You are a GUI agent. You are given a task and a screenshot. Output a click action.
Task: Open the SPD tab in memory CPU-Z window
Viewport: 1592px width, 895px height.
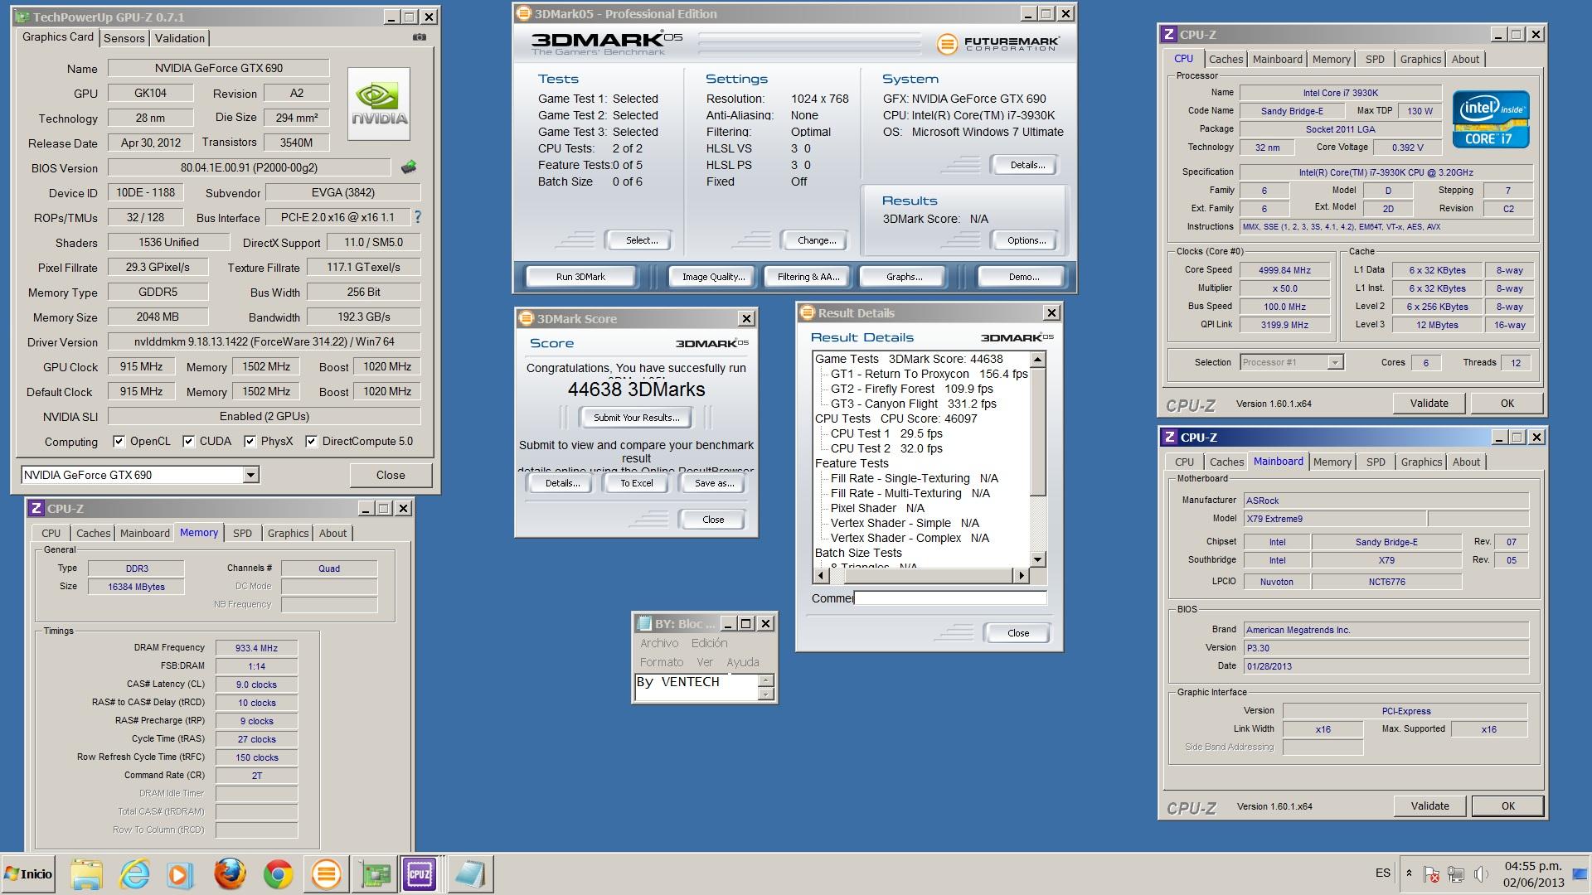click(x=242, y=533)
